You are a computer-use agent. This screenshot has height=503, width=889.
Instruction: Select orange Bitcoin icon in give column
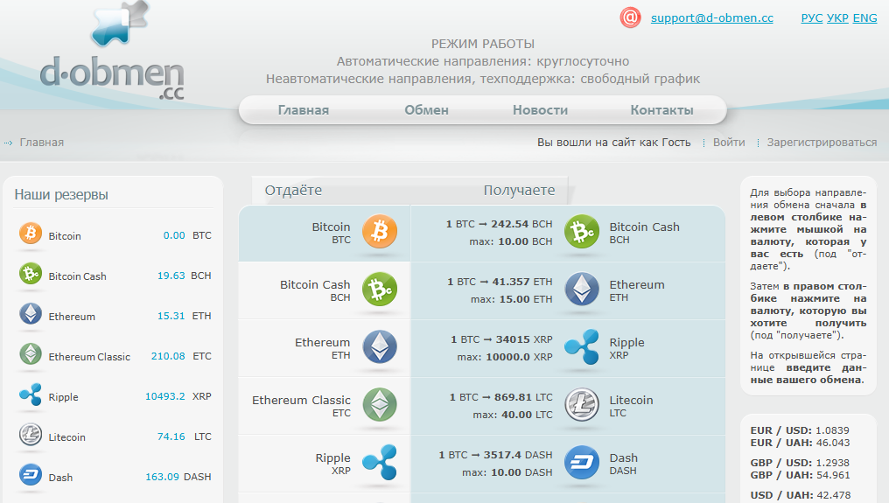[379, 231]
